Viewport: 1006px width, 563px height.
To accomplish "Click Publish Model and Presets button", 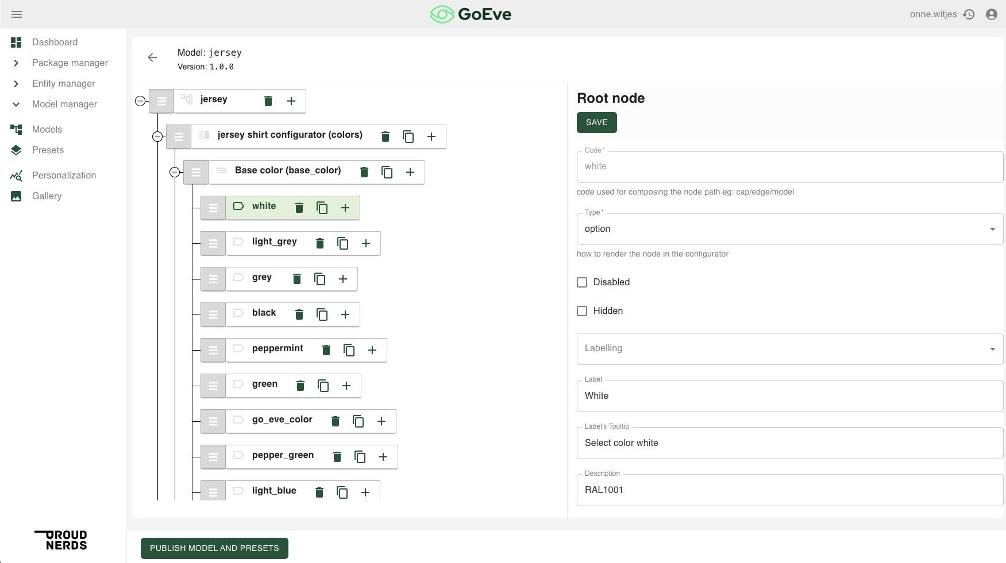I will [214, 548].
